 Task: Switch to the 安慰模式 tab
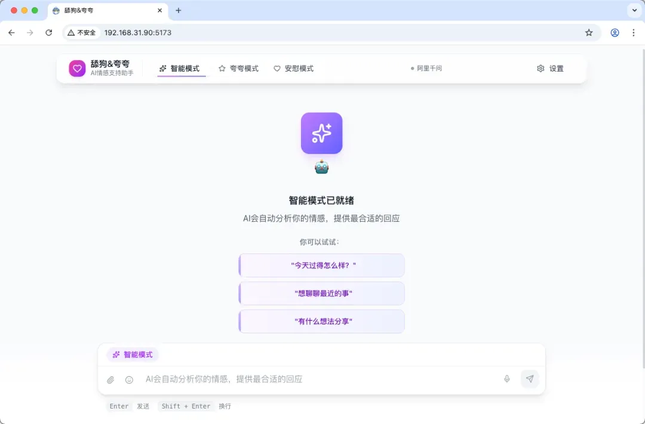pyautogui.click(x=293, y=69)
